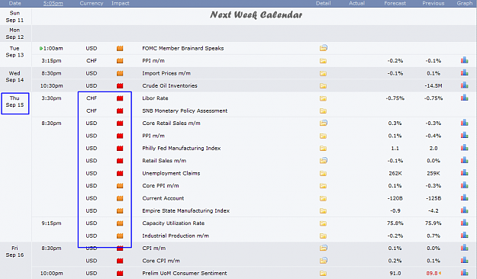This screenshot has height=279, width=477.
Task: Click the Forecast column header
Action: tap(395, 3)
